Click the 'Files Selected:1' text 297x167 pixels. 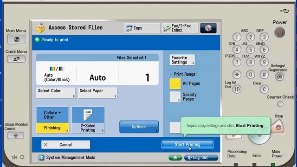pyautogui.click(x=131, y=58)
